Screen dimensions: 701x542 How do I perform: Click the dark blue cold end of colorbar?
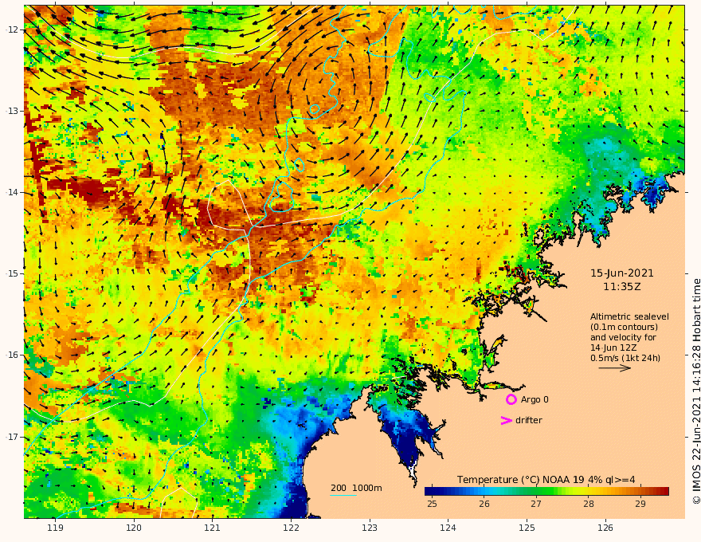[432, 492]
